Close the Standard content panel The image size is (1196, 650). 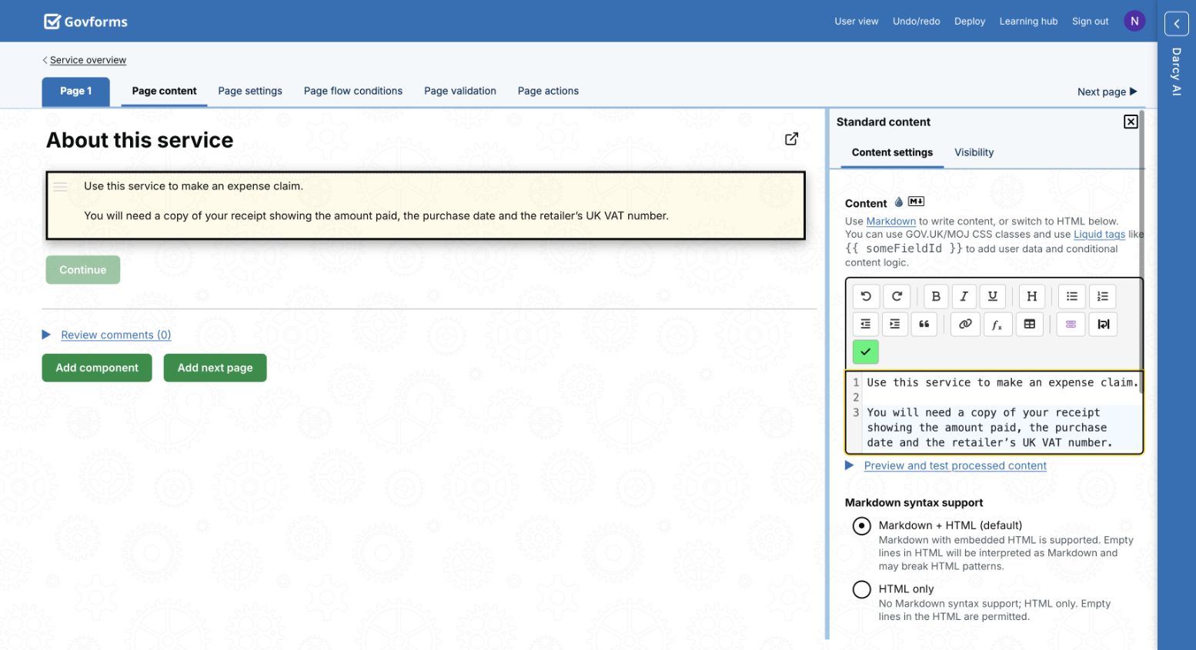click(x=1131, y=122)
